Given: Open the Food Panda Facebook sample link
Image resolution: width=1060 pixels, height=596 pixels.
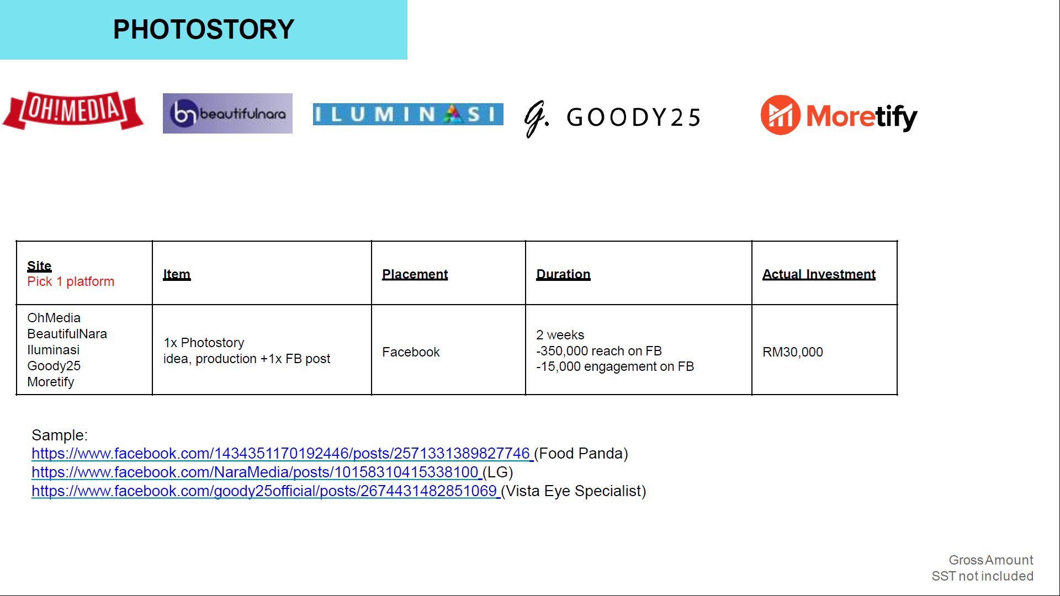Looking at the screenshot, I should click(282, 454).
